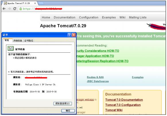167x116 pixels.
Task: Open Manager Application HOW-TO link
Action: [x=95, y=56]
